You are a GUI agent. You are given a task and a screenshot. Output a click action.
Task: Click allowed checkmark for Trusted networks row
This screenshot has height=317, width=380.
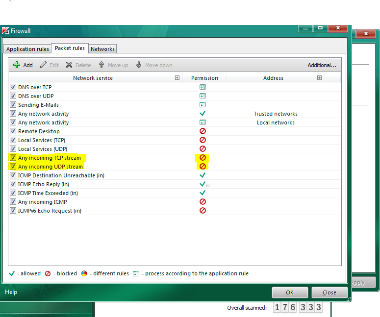(x=203, y=113)
